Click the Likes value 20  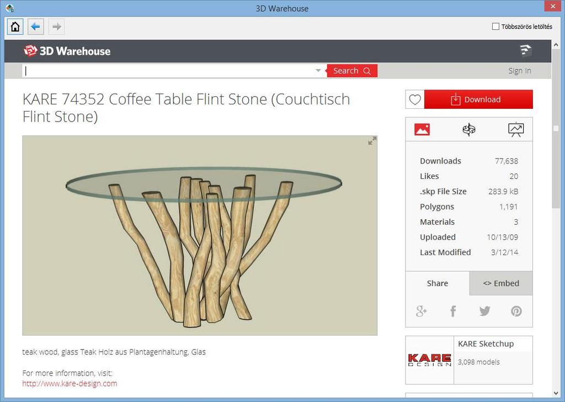514,176
